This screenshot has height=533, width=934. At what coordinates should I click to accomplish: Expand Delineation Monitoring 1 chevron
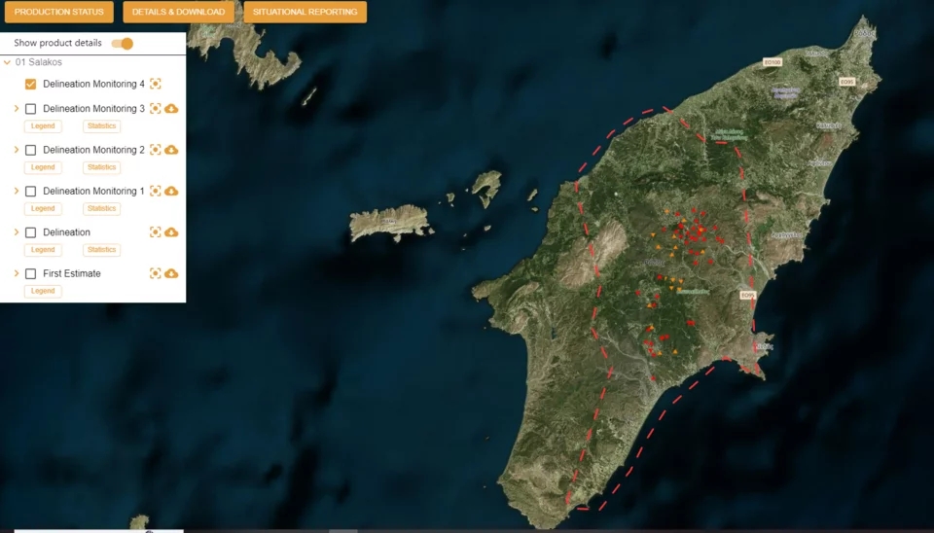[17, 191]
